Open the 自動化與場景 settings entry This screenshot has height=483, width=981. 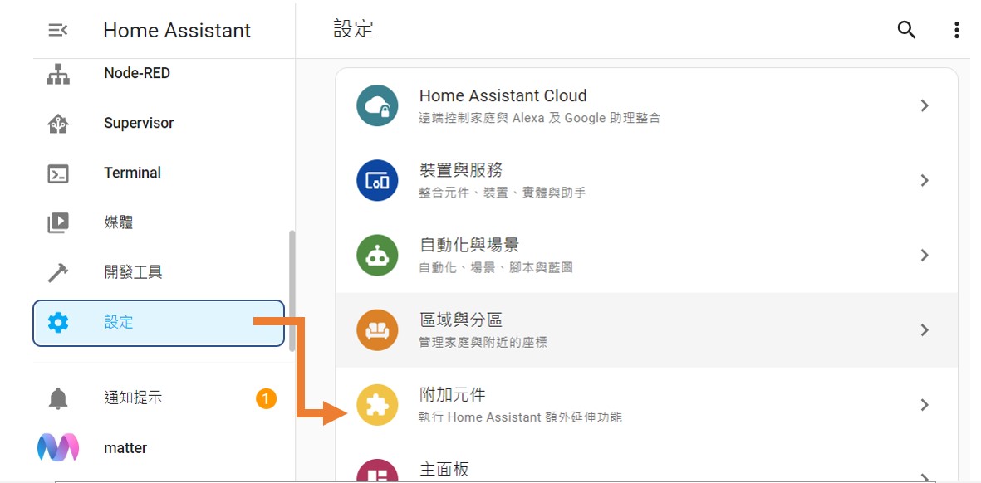coord(468,246)
